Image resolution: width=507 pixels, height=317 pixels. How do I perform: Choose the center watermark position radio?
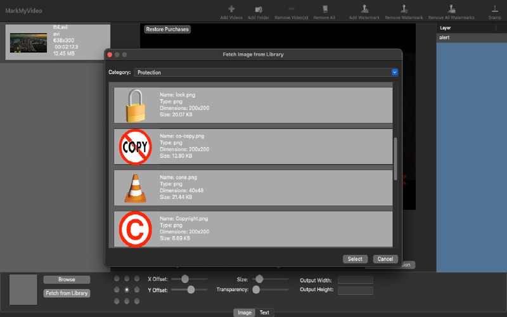127,290
